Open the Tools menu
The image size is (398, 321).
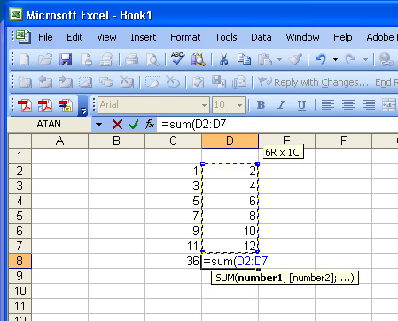(226, 37)
